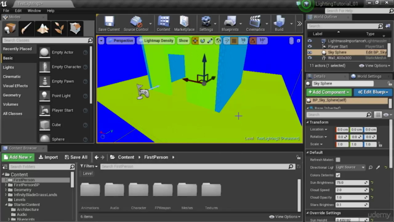
Task: Click the Cloud Speed value slider
Action: [352, 190]
